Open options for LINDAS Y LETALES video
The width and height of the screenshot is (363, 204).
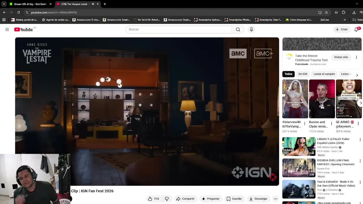coord(360,140)
